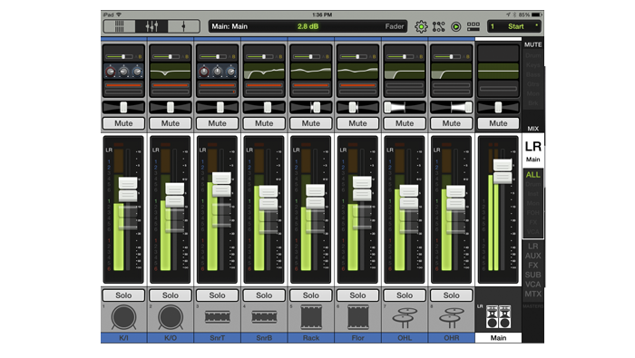Image resolution: width=635 pixels, height=358 pixels.
Task: Open the routing matrix icon
Action: point(438,26)
